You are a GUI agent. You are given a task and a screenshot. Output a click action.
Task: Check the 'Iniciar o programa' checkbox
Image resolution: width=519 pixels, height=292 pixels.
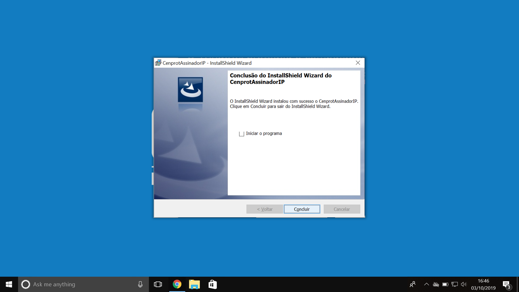[242, 134]
